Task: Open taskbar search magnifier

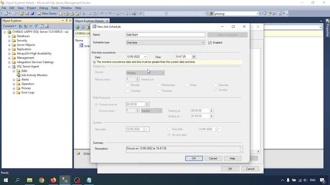Action: (18, 180)
